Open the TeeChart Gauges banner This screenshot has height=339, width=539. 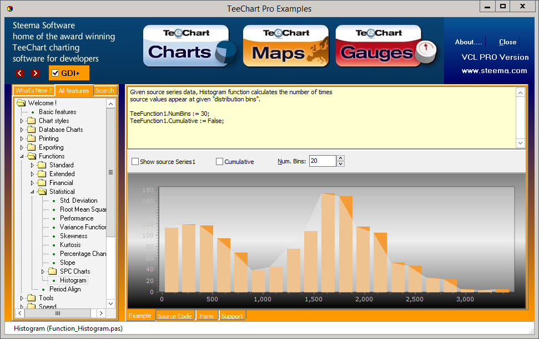pos(386,45)
